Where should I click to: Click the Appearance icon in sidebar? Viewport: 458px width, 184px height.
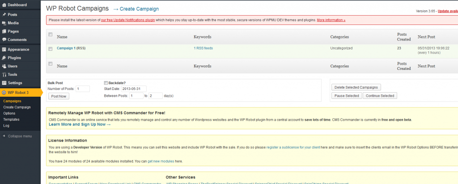(4, 49)
